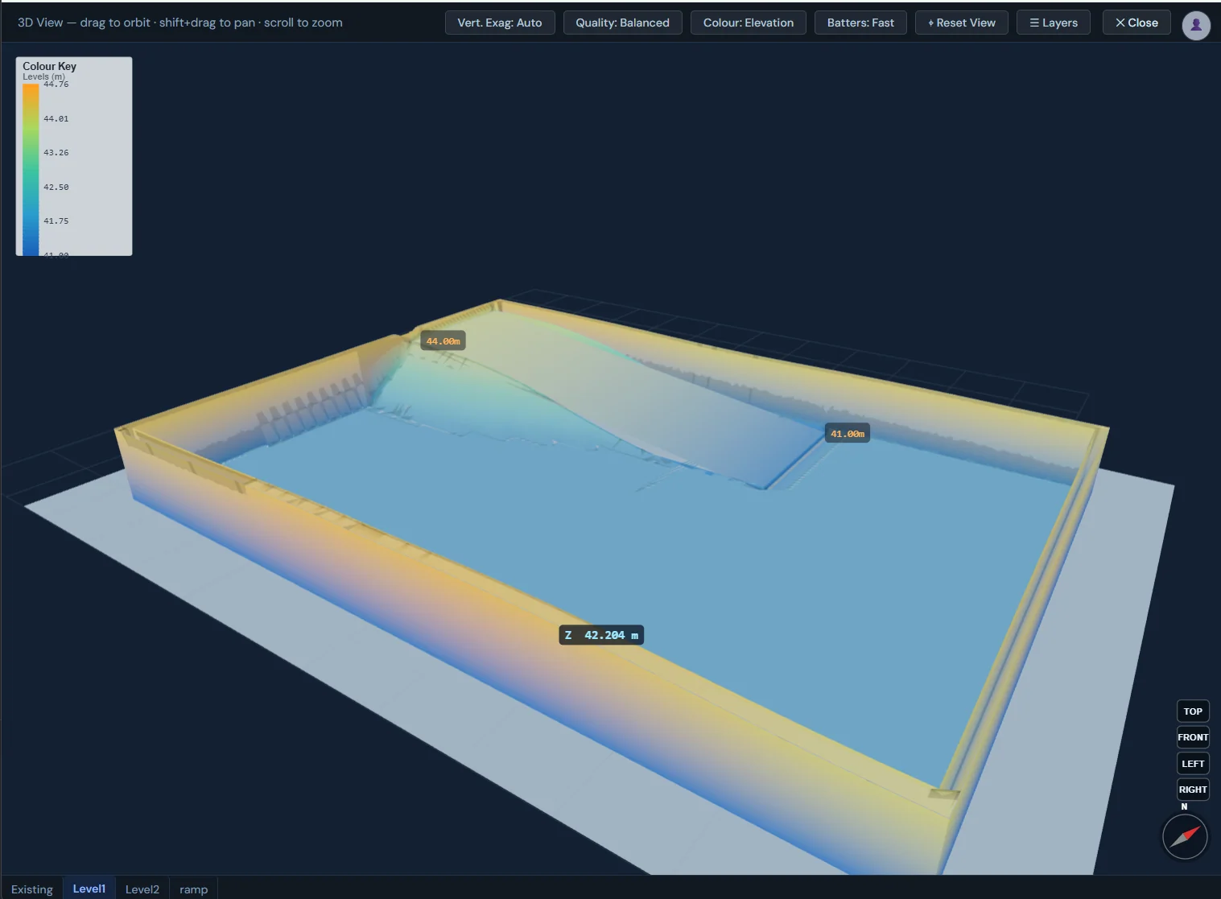Click the 42.50 colour key value
The image size is (1221, 899).
56,187
